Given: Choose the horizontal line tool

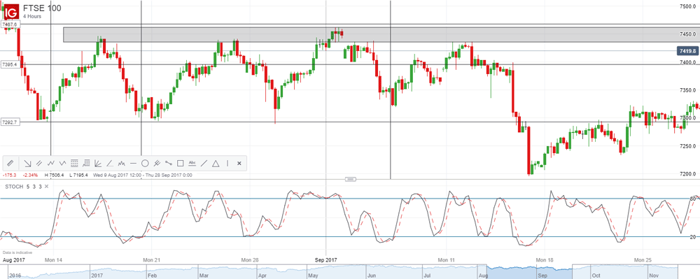Looking at the screenshot, I should 133,163.
